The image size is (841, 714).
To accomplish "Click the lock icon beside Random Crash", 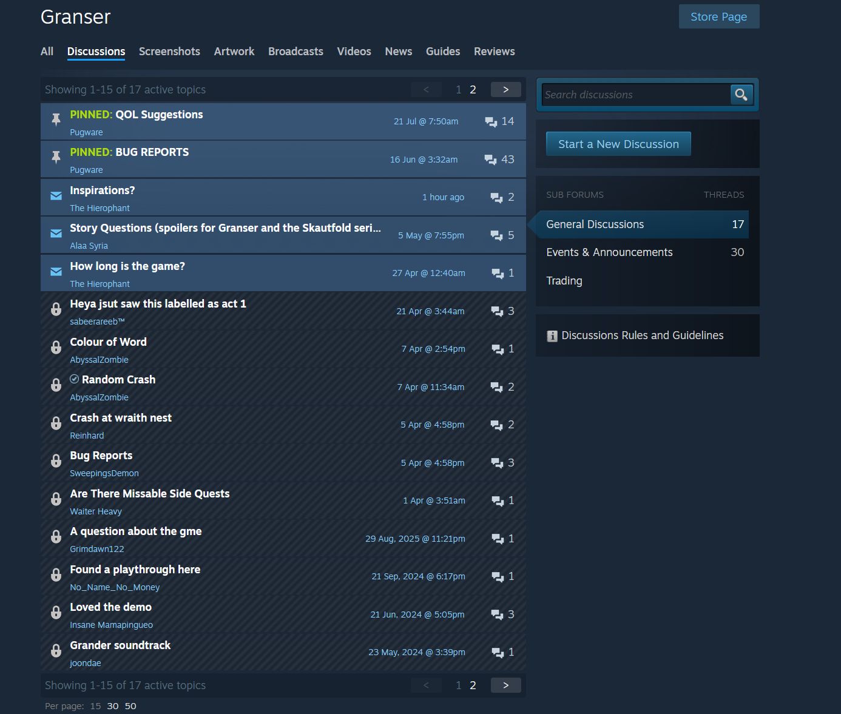I will (56, 385).
